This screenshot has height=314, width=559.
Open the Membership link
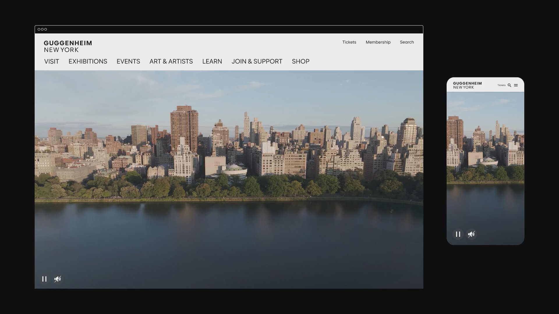[x=378, y=42]
